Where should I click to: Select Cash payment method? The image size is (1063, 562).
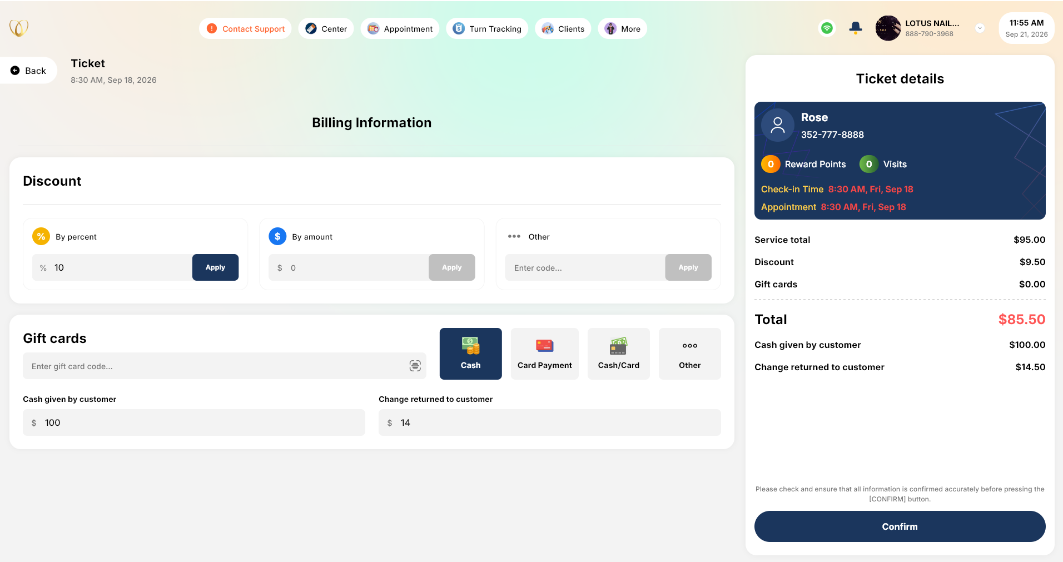click(x=470, y=354)
